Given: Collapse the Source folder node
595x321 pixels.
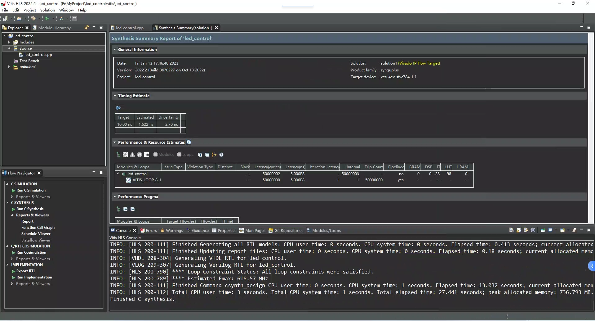Looking at the screenshot, I should pos(9,48).
